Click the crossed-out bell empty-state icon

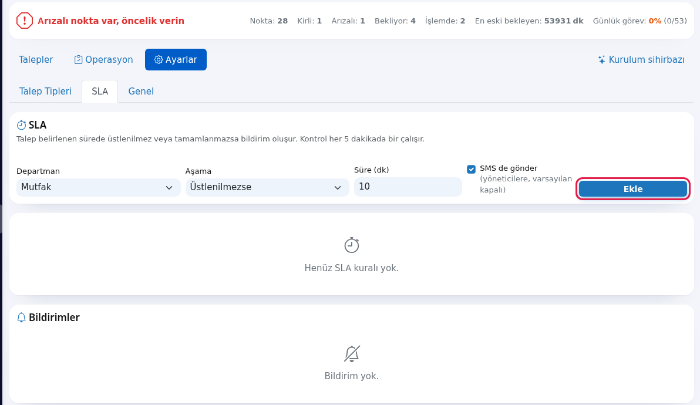pyautogui.click(x=352, y=353)
